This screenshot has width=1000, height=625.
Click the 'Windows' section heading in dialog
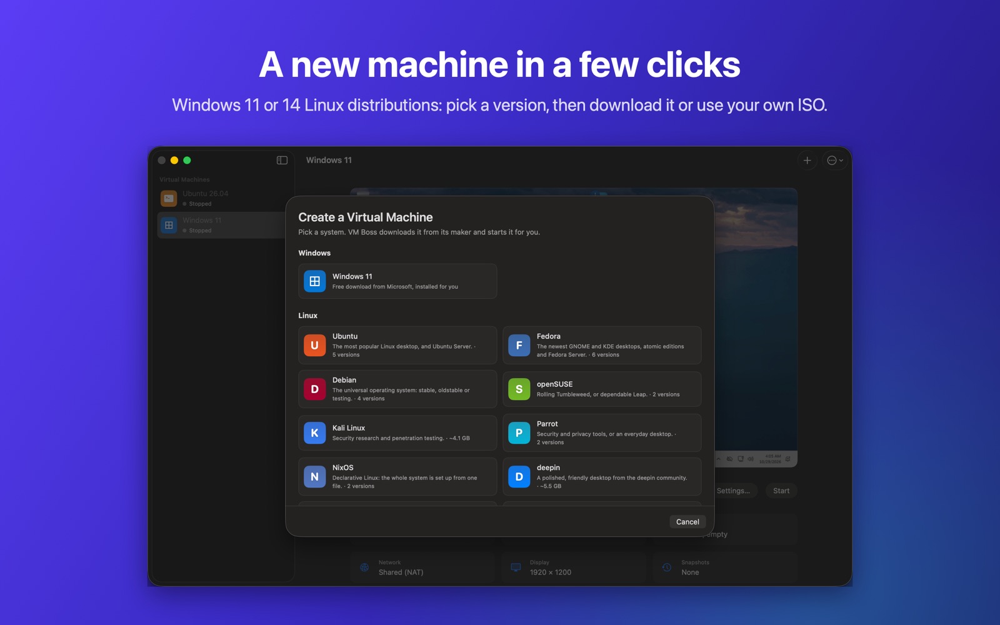314,253
